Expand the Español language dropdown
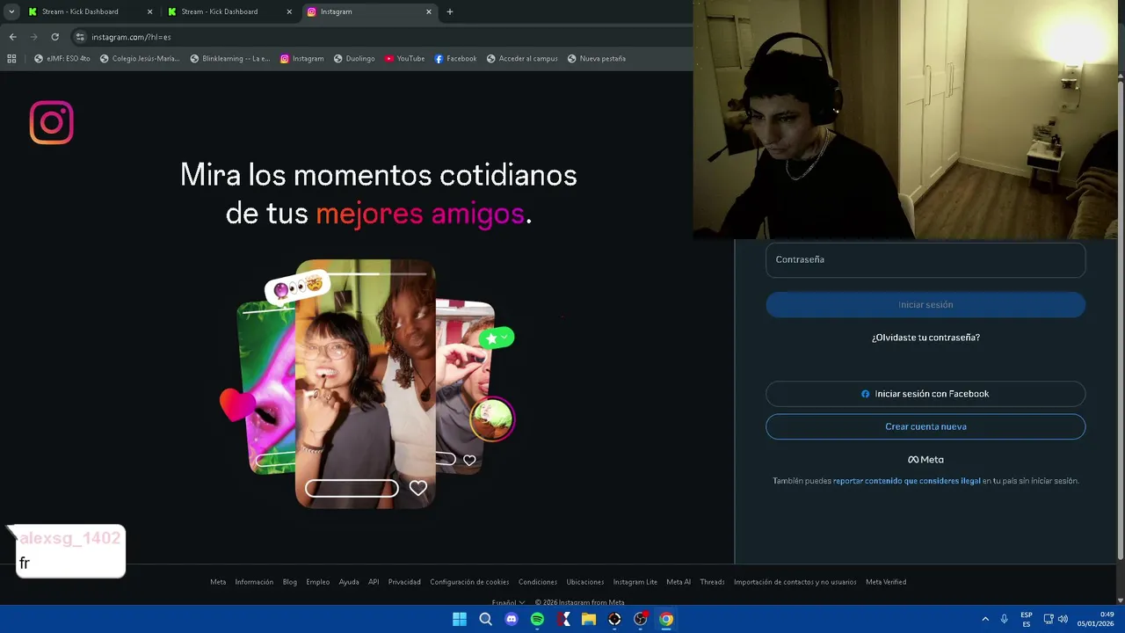Image resolution: width=1125 pixels, height=633 pixels. (x=508, y=602)
